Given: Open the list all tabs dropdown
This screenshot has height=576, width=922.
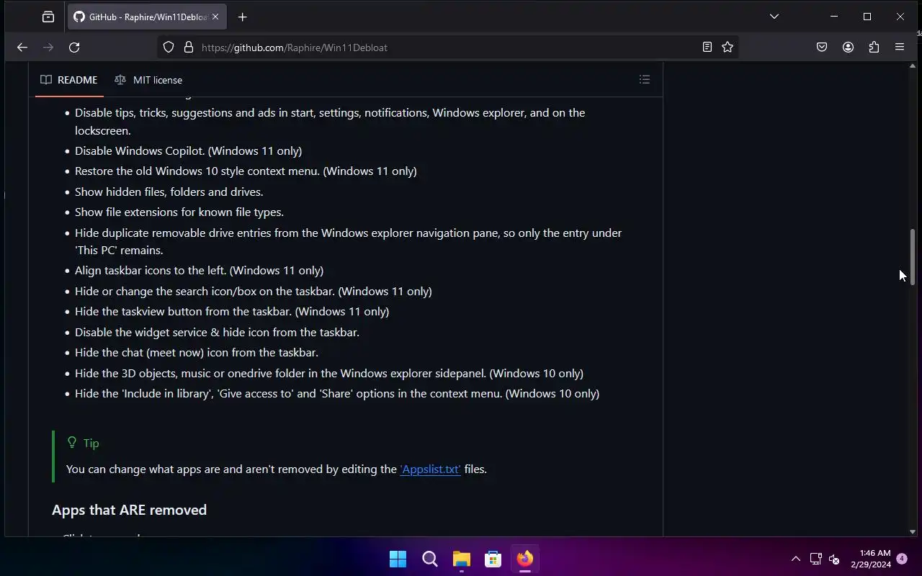Looking at the screenshot, I should coord(774,17).
